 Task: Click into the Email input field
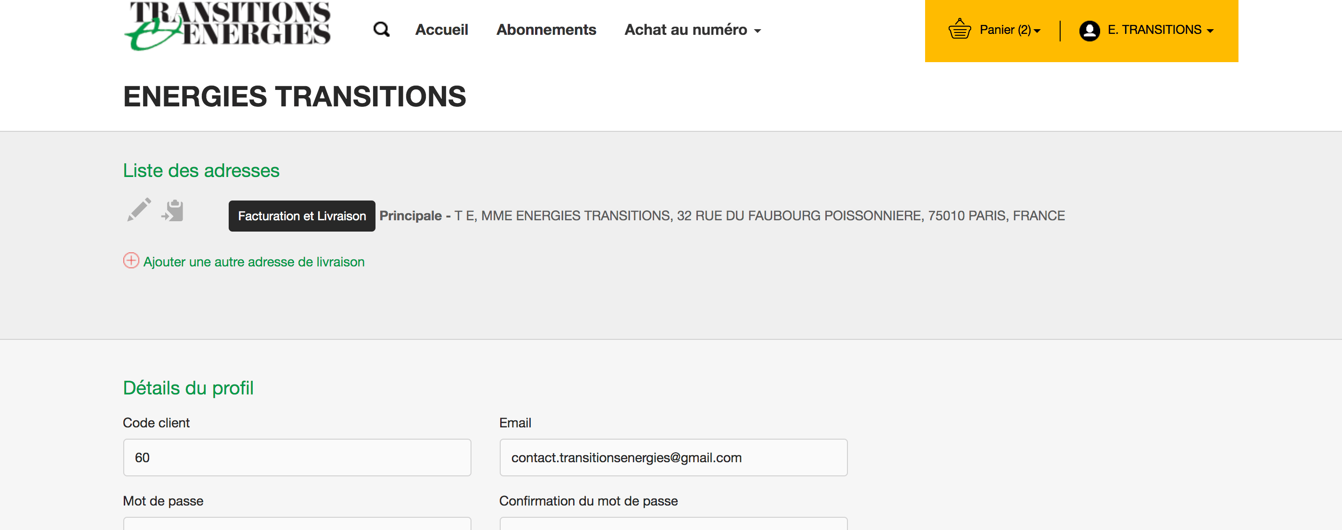point(673,457)
